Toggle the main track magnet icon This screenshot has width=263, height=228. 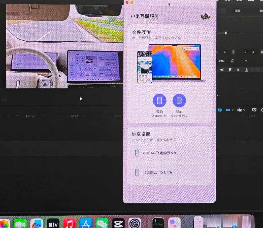[x=220, y=110]
